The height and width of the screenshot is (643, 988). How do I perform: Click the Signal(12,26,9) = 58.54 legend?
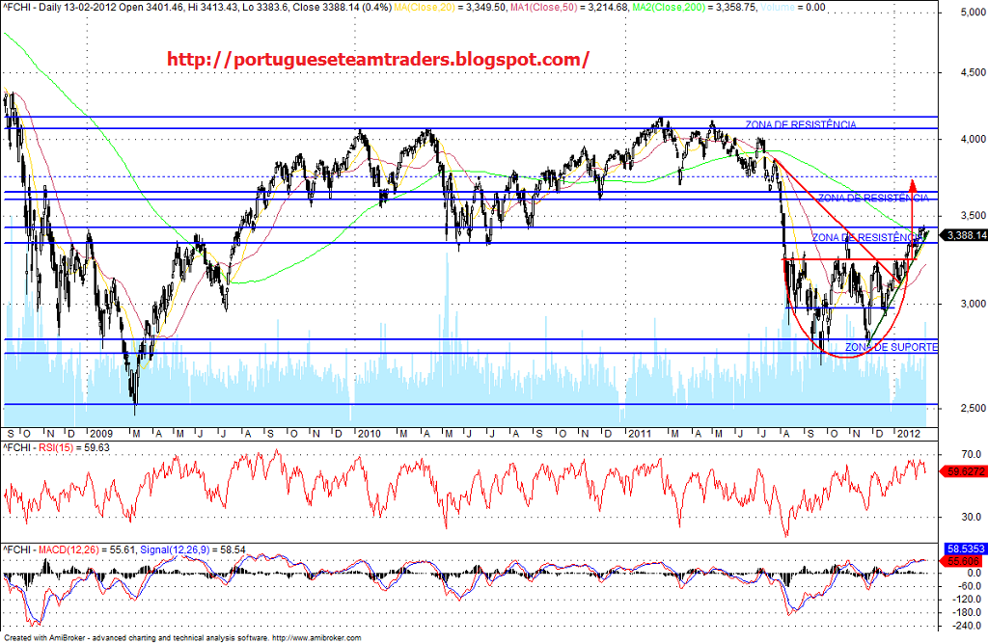193,549
